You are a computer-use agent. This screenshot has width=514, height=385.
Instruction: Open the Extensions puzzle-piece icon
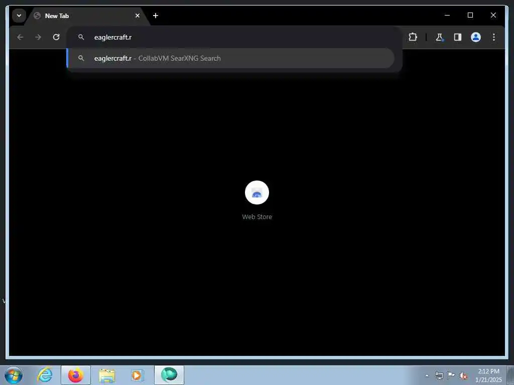(x=413, y=37)
